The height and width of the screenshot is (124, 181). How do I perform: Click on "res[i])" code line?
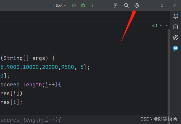[x=11, y=93]
